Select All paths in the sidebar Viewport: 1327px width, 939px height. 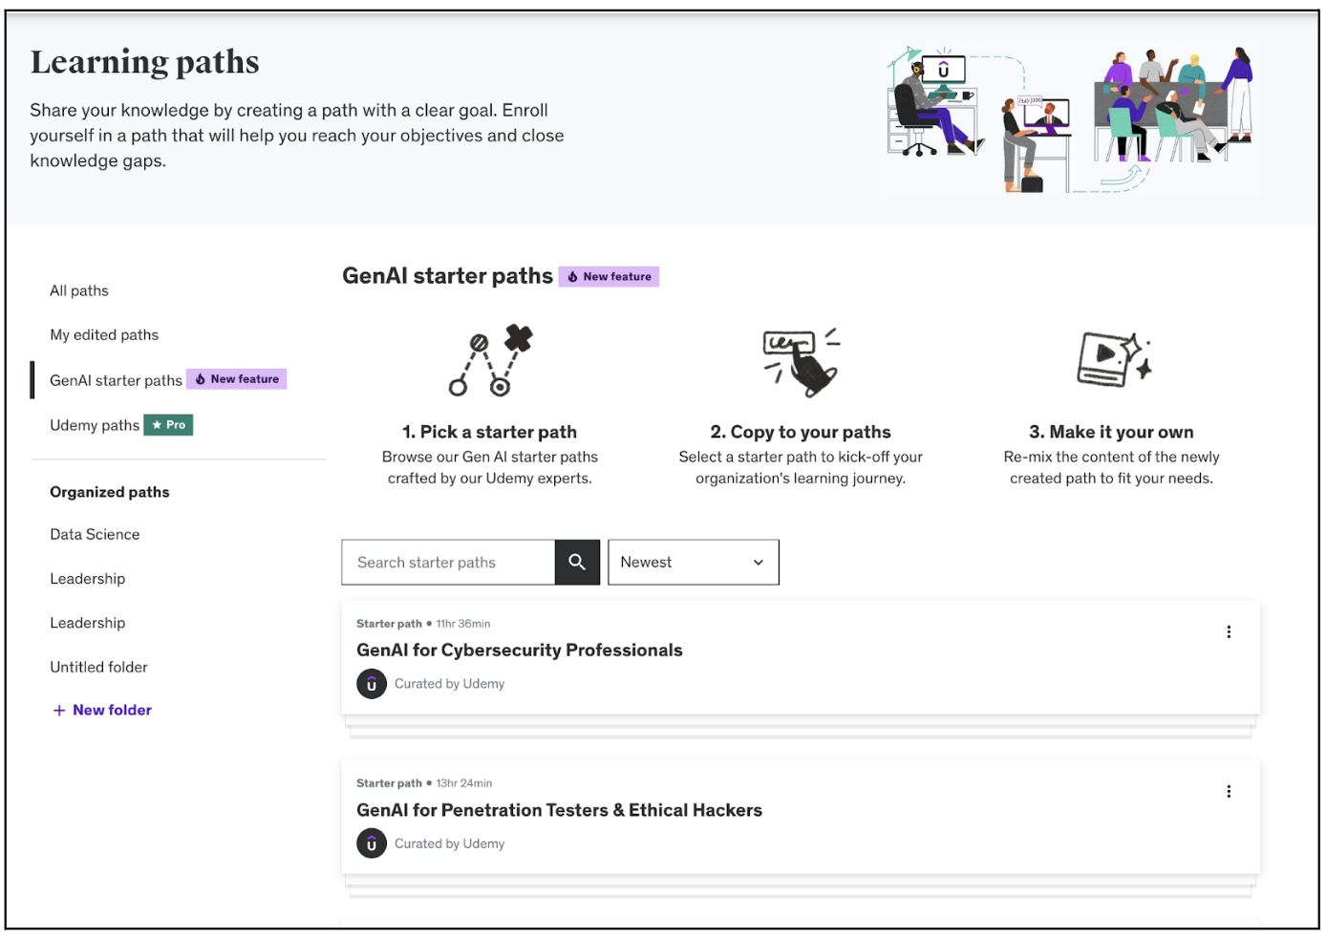pos(79,291)
